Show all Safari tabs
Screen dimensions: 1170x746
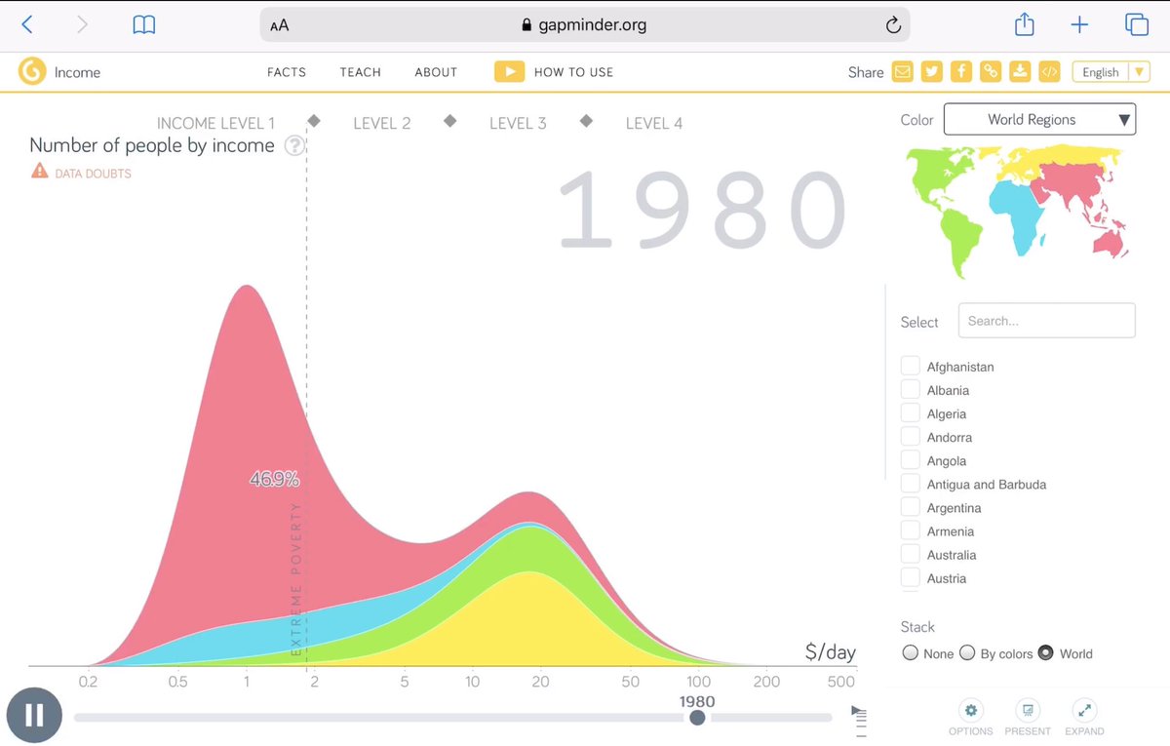[x=1137, y=24]
